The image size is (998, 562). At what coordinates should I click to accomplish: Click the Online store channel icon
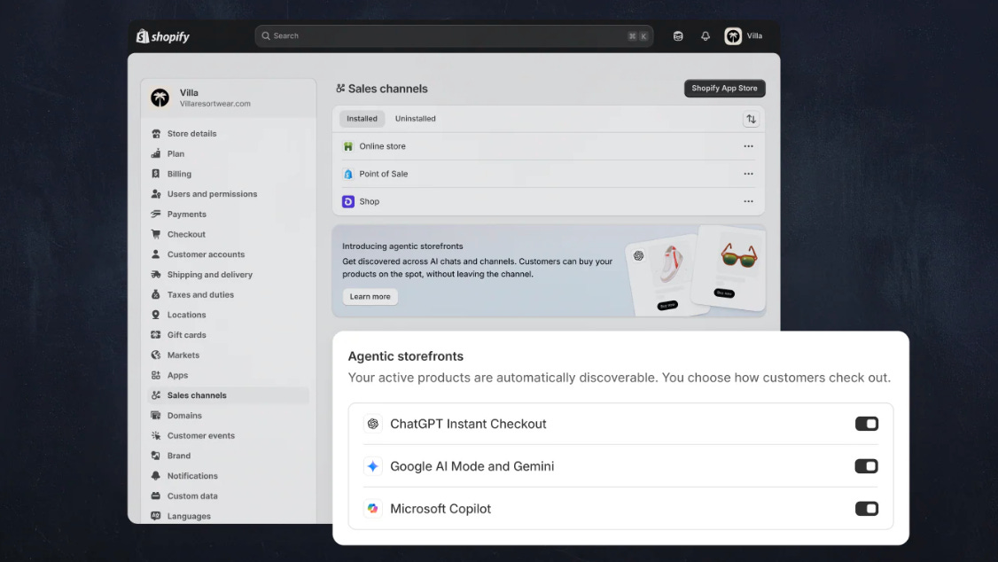coord(348,146)
